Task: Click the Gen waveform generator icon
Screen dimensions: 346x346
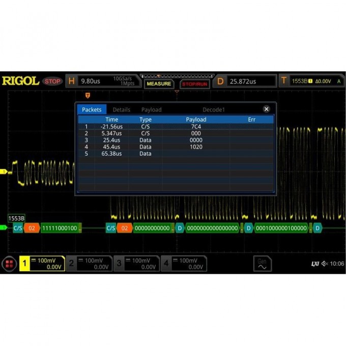Action: tap(262, 264)
